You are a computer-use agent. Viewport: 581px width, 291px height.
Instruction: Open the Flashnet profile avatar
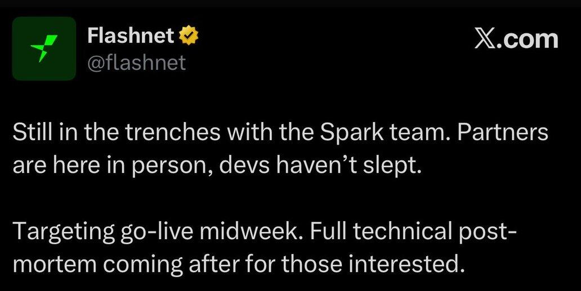pyautogui.click(x=44, y=48)
